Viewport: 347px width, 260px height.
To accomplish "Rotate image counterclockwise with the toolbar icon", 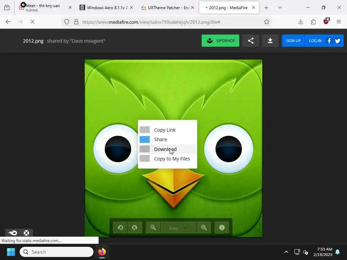I will pyautogui.click(x=120, y=227).
